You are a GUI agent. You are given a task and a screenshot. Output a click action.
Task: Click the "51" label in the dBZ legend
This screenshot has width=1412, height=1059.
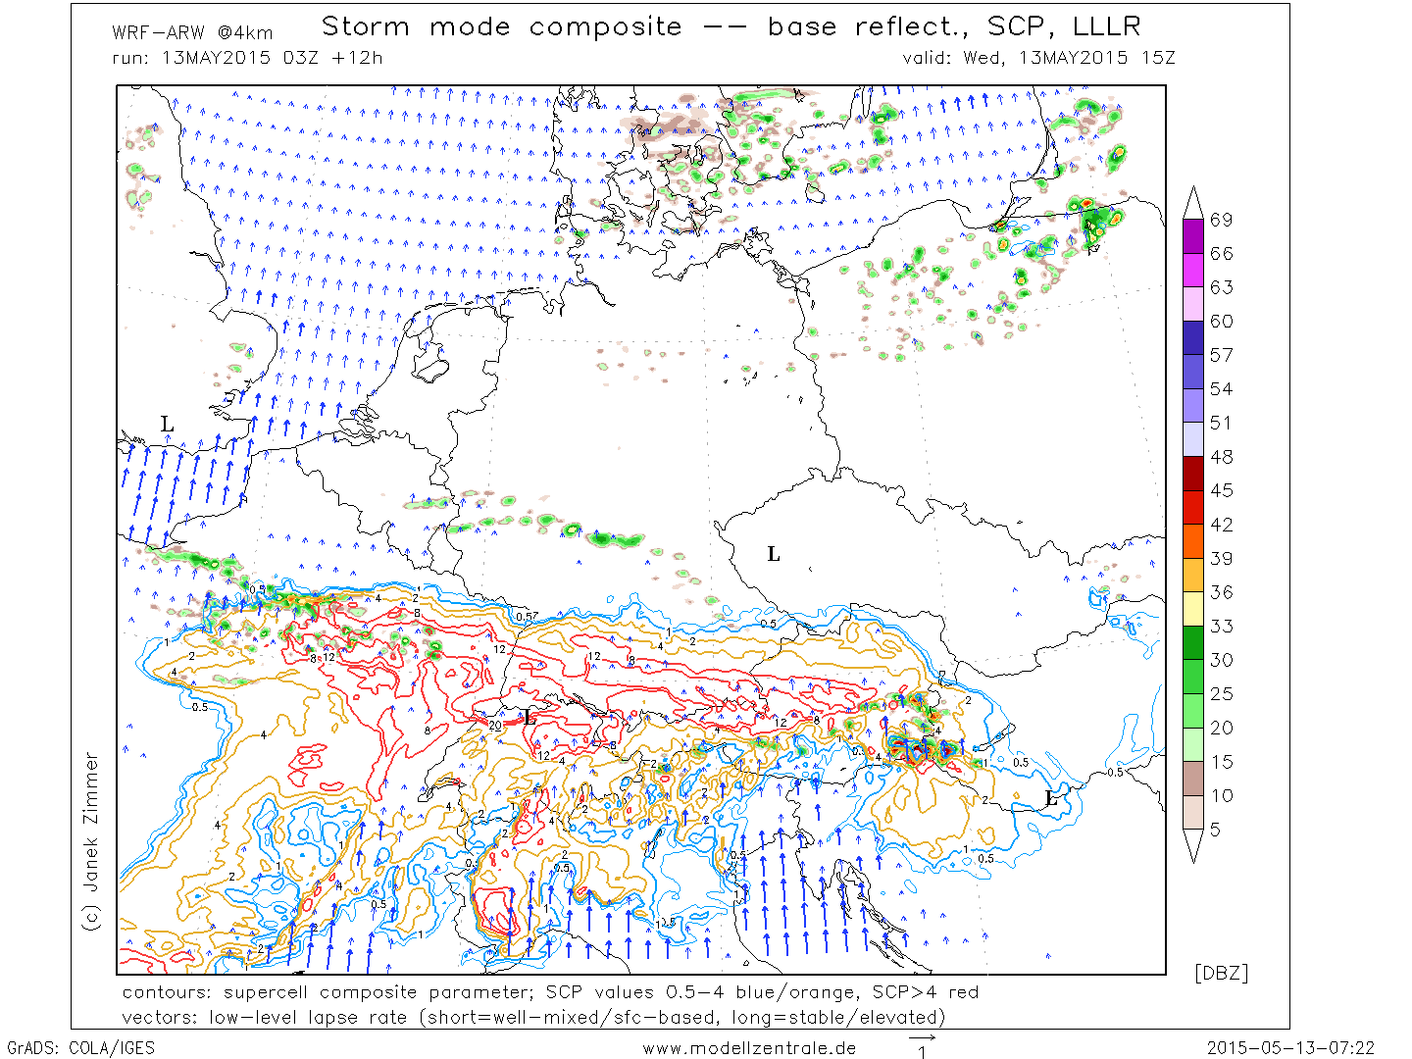[1222, 423]
